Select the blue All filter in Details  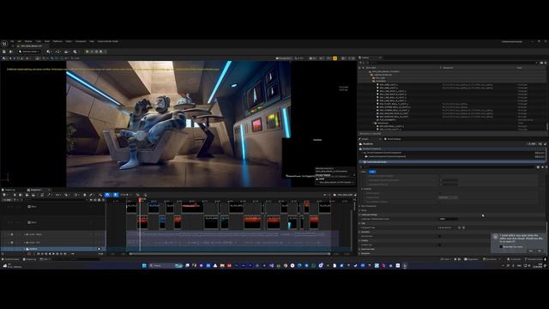pos(372,172)
